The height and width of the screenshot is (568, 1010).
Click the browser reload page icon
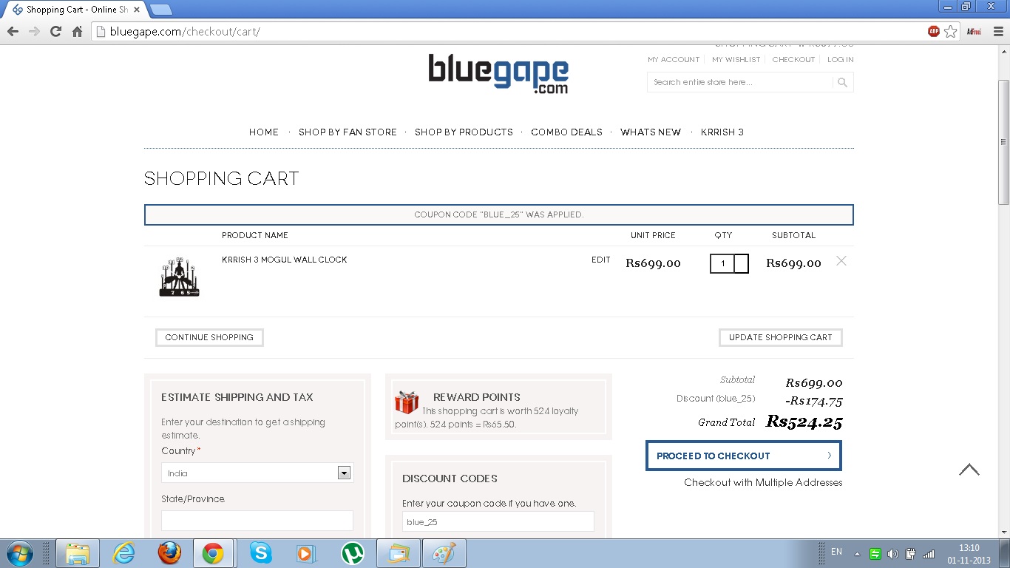coord(55,31)
